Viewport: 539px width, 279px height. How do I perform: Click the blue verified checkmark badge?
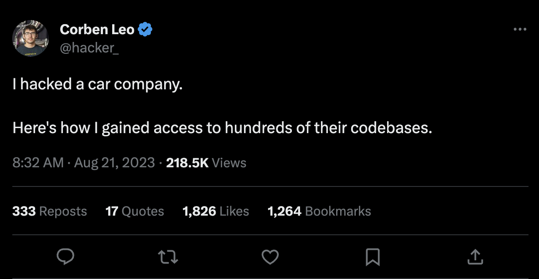pos(145,30)
